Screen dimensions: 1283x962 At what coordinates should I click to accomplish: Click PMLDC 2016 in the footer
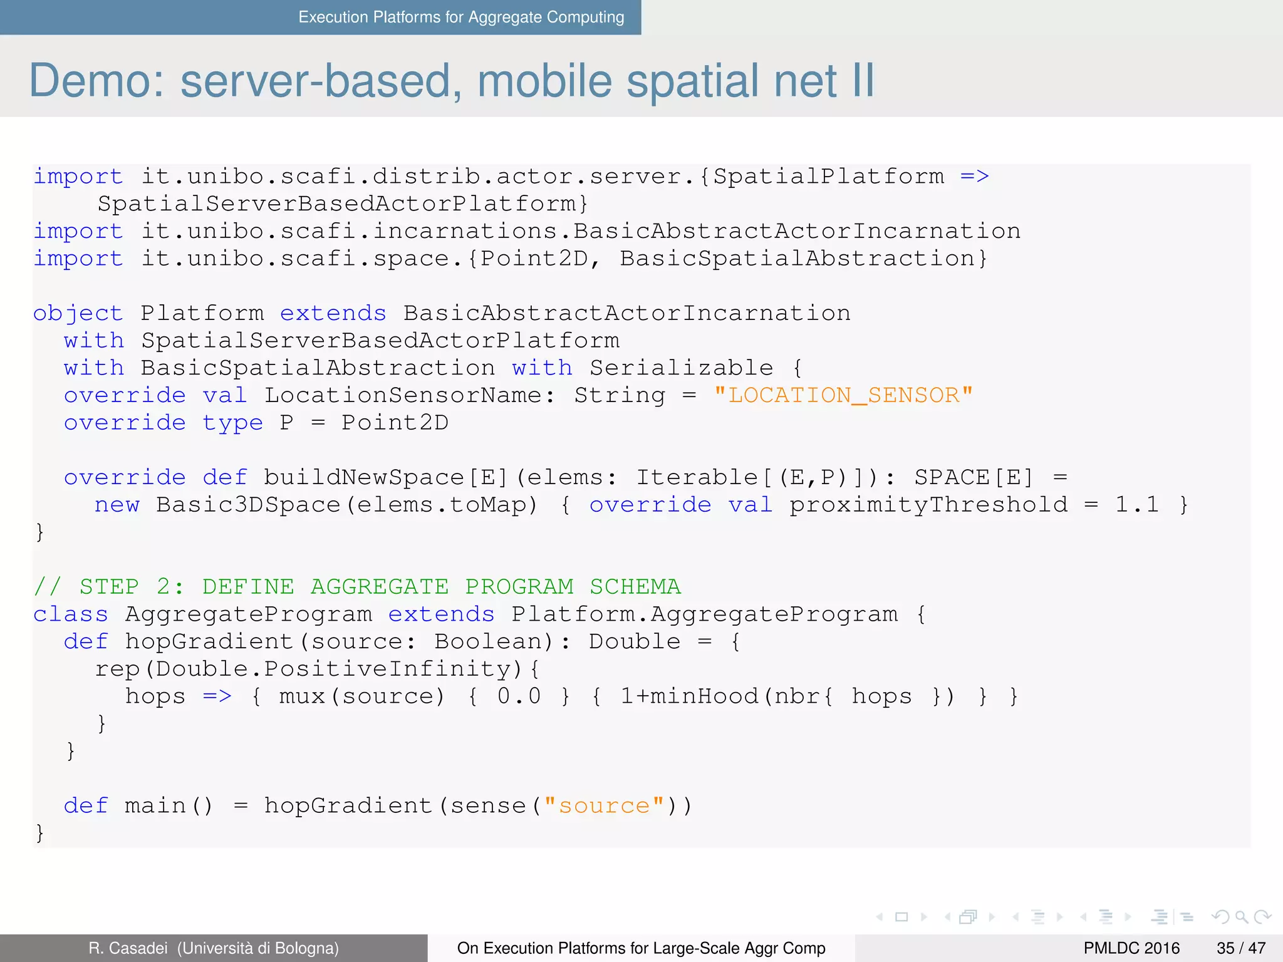tap(1131, 948)
